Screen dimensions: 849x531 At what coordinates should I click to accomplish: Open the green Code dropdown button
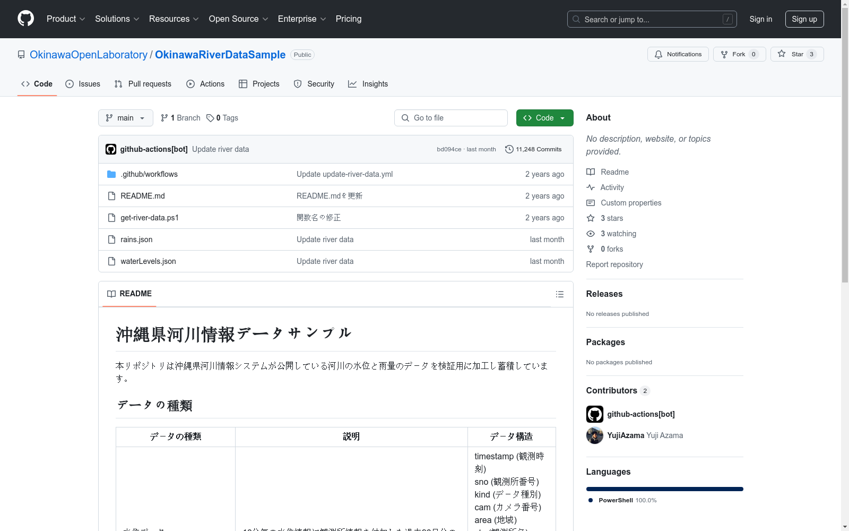(x=544, y=118)
